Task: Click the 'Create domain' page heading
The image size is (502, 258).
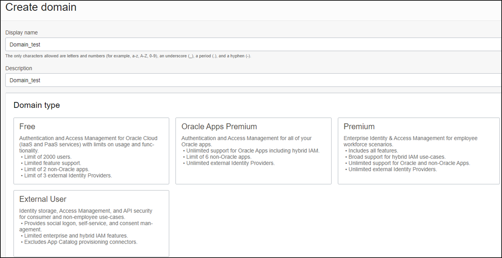Action: pyautogui.click(x=41, y=7)
